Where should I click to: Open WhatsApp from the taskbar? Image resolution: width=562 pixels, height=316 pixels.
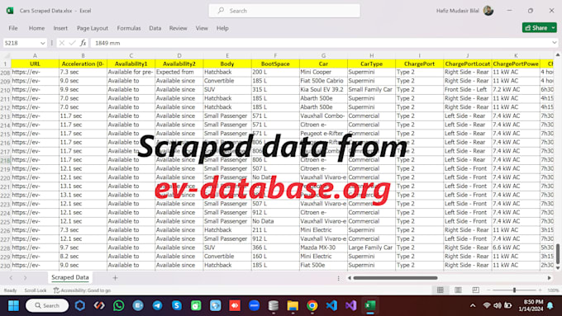point(119,305)
